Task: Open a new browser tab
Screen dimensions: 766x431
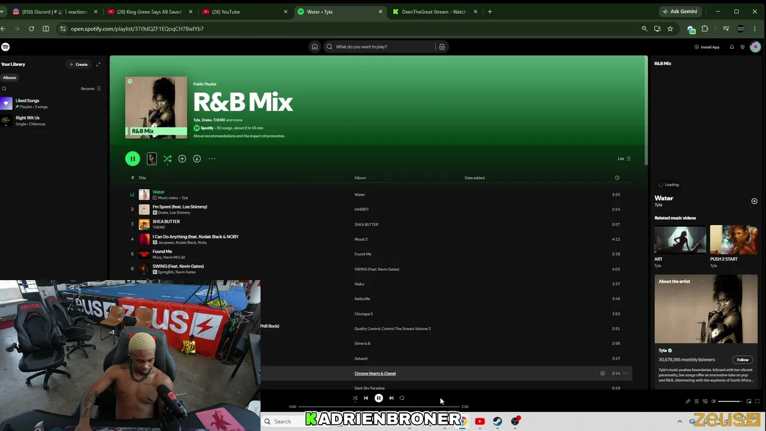Action: (490, 11)
